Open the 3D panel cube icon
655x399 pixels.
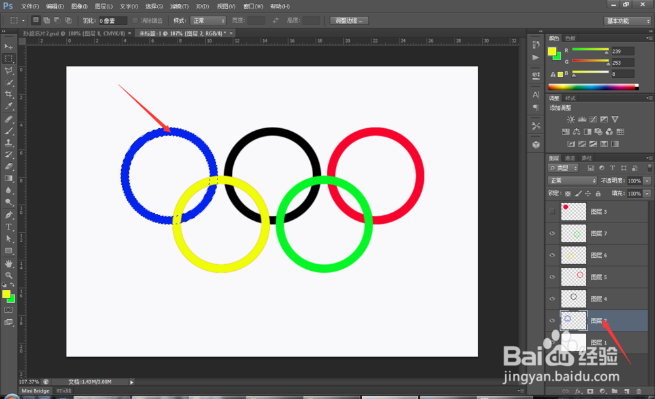[x=536, y=145]
